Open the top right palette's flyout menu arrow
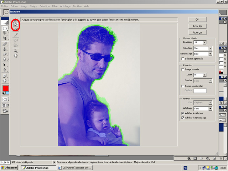 pyautogui.click(x=225, y=22)
